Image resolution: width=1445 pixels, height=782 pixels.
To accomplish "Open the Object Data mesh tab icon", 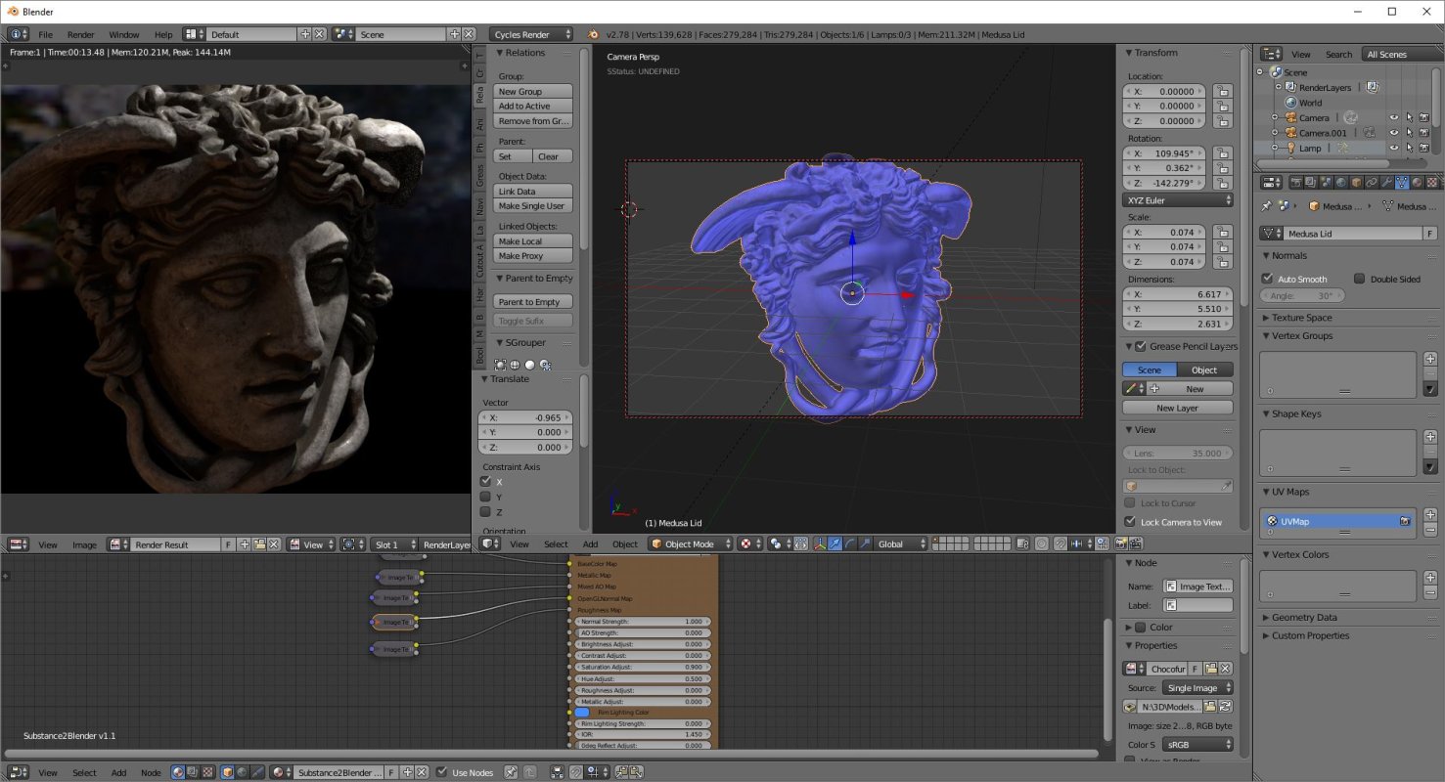I will click(x=1402, y=182).
